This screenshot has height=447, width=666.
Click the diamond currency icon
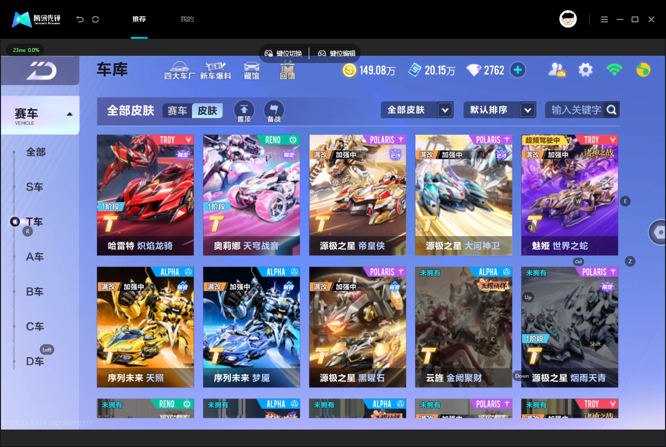click(474, 70)
